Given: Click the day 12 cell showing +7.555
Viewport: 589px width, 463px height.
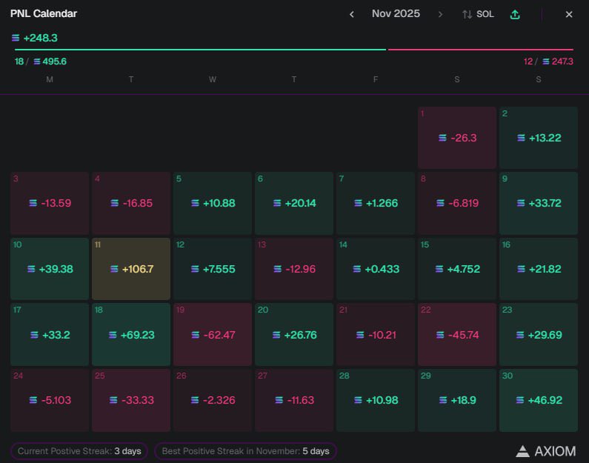Looking at the screenshot, I should coord(213,269).
